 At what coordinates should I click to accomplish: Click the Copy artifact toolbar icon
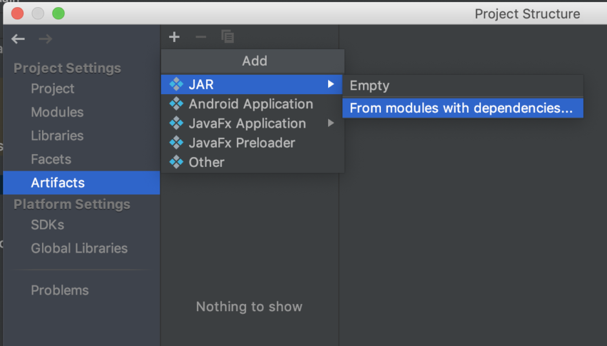[227, 37]
